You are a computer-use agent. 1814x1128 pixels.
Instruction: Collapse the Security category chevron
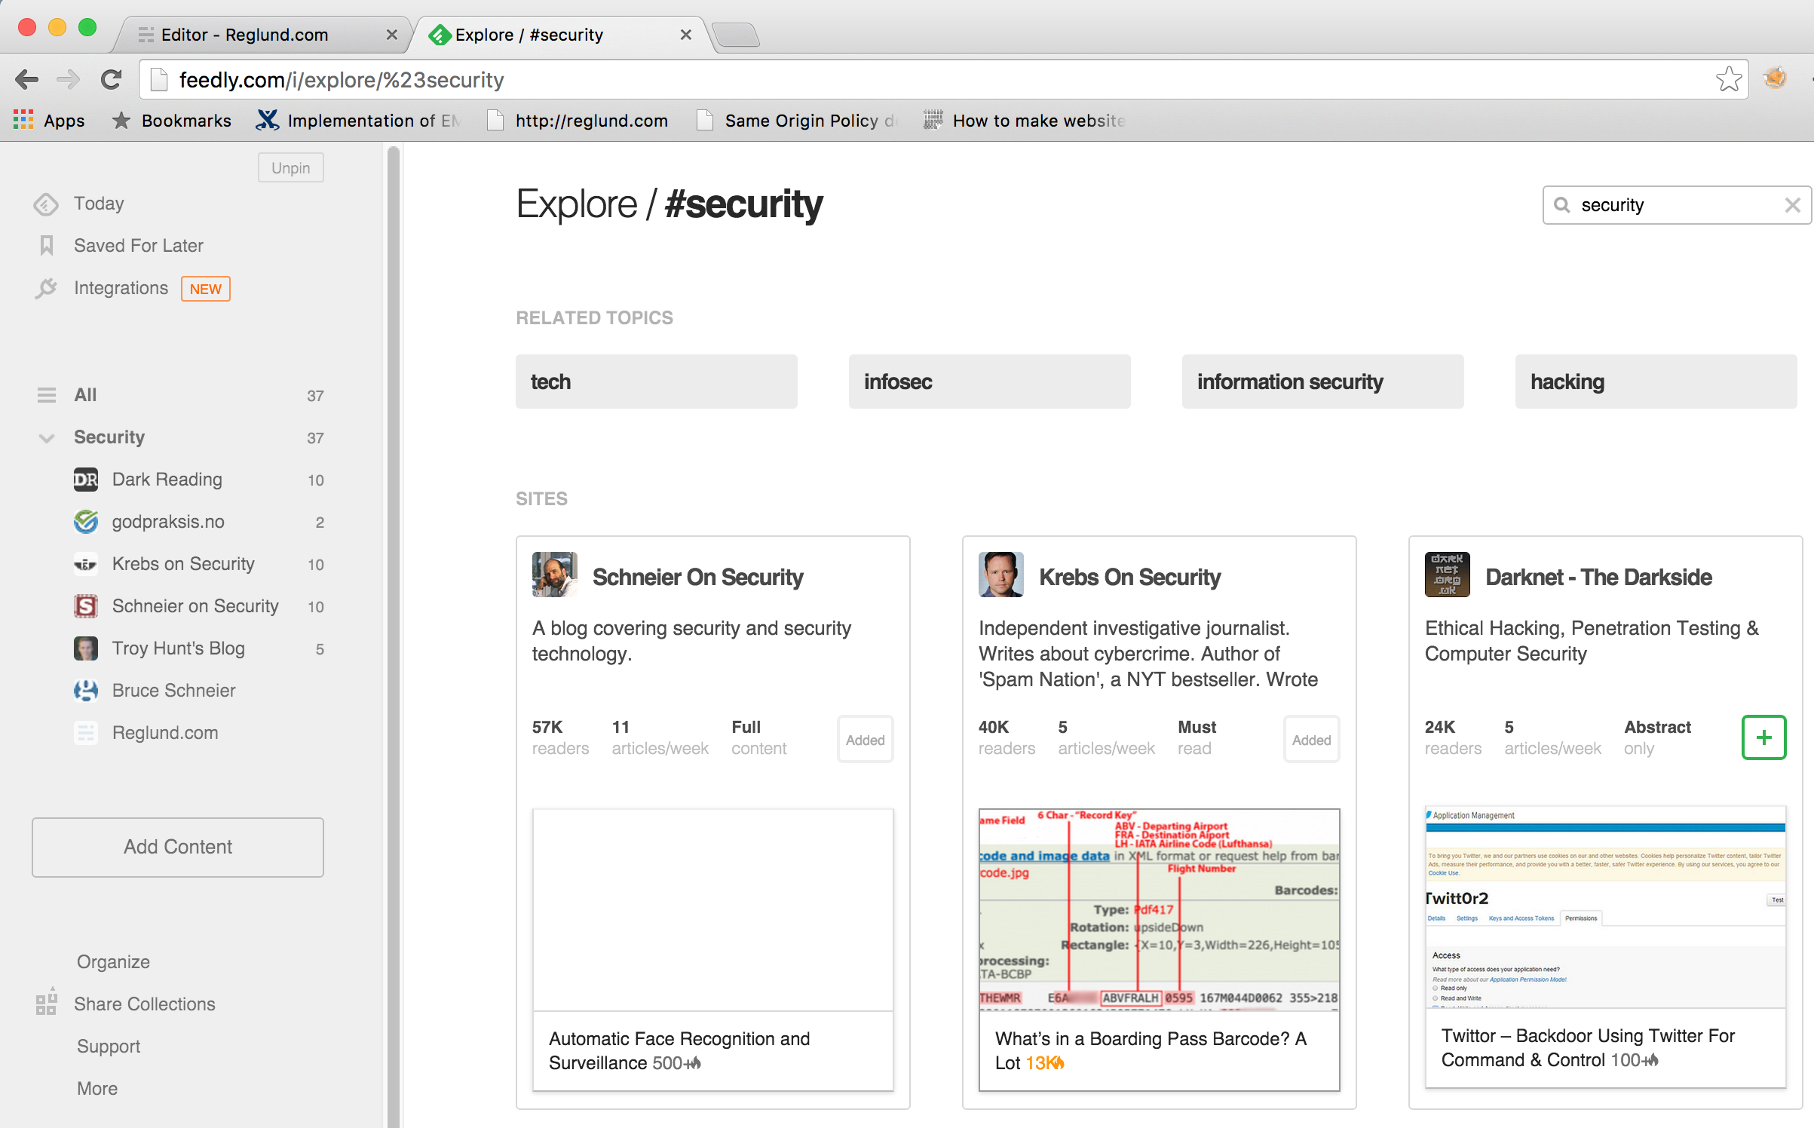[x=47, y=438]
